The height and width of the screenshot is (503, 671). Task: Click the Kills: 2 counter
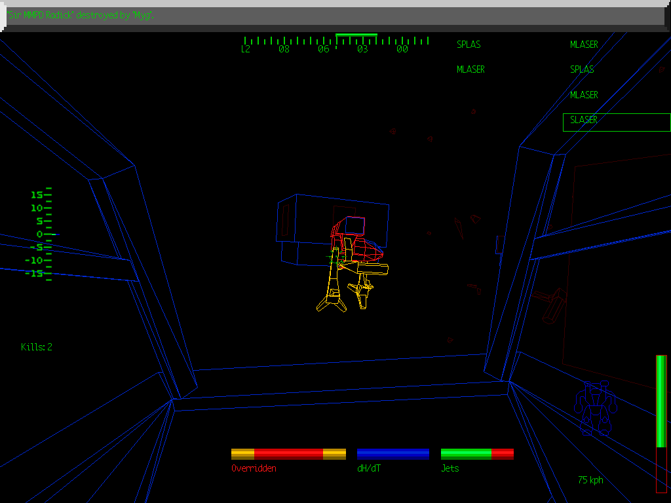pyautogui.click(x=37, y=347)
